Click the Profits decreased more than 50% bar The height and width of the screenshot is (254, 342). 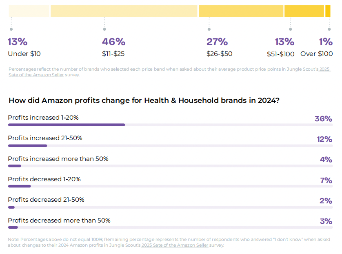coord(13,227)
